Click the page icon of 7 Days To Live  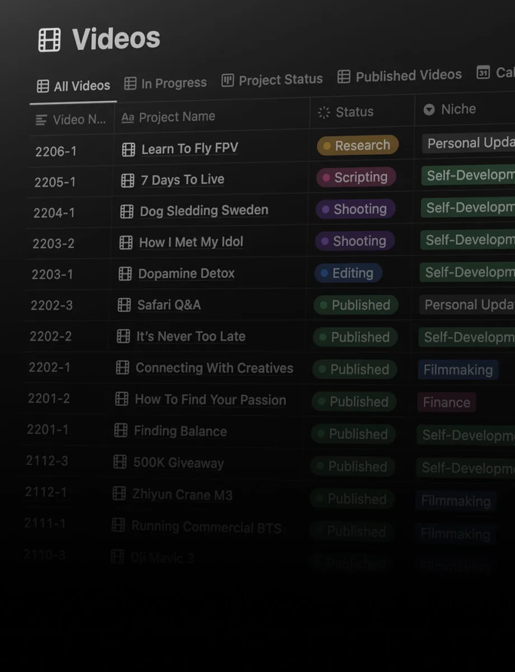point(128,180)
